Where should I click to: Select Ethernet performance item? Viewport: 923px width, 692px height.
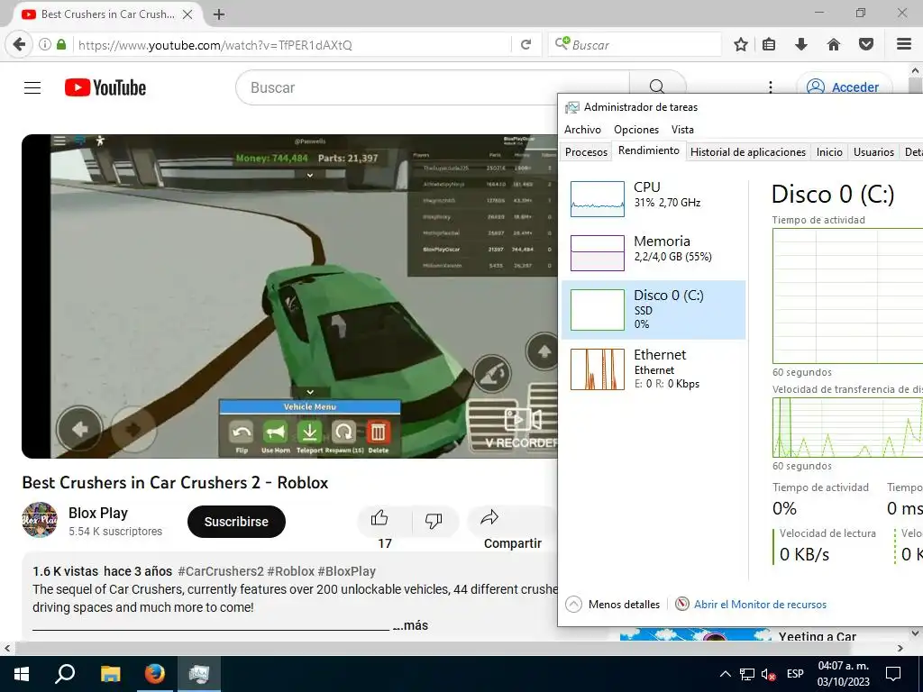pyautogui.click(x=653, y=369)
